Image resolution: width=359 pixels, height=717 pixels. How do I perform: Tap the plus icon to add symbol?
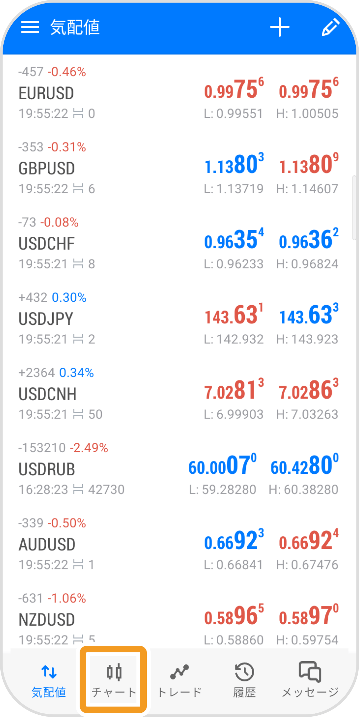point(280,27)
